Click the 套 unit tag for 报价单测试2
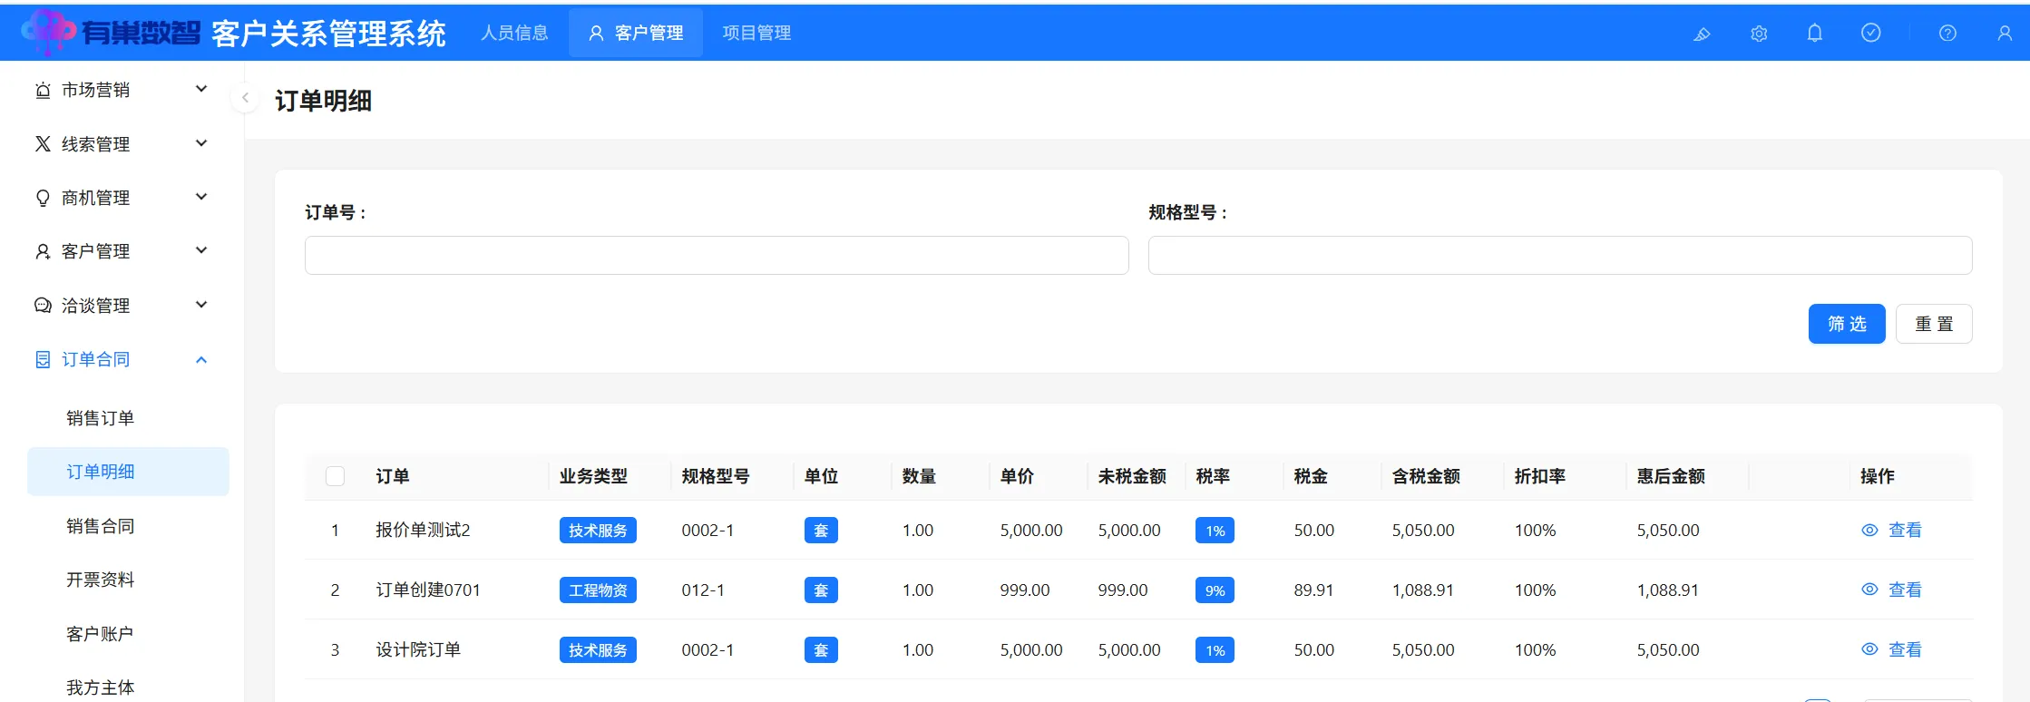2030x702 pixels. coord(821,531)
